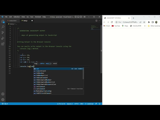This screenshot has height=120, width=160.
Task: Click the Chrome forward arrow
Action: tap(108, 22)
